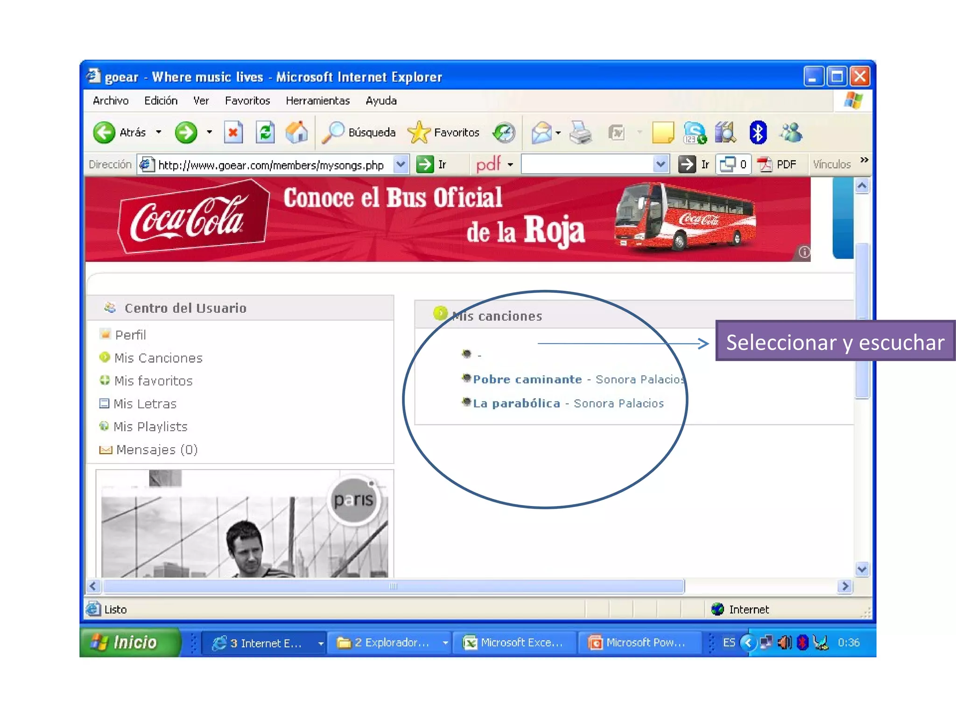Click the ES language indicator

click(729, 643)
